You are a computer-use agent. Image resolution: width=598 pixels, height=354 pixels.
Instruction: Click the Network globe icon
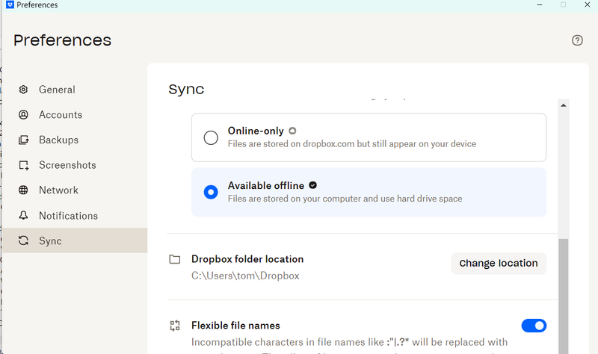pos(24,190)
